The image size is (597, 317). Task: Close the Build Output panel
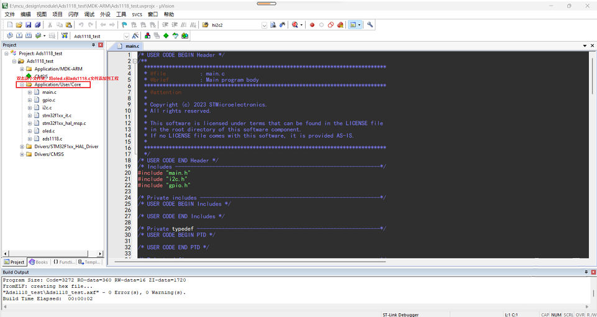593,272
